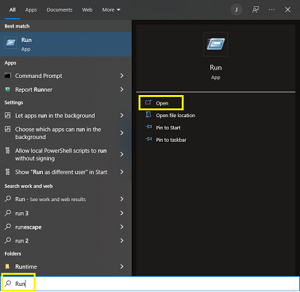Click the search input field containing Run
Screen dimensions: 300x292
click(150, 284)
